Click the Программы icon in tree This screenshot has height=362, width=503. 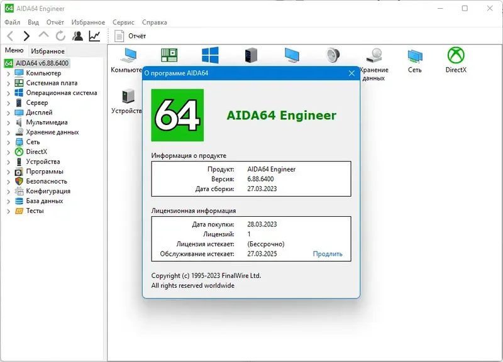pos(19,172)
